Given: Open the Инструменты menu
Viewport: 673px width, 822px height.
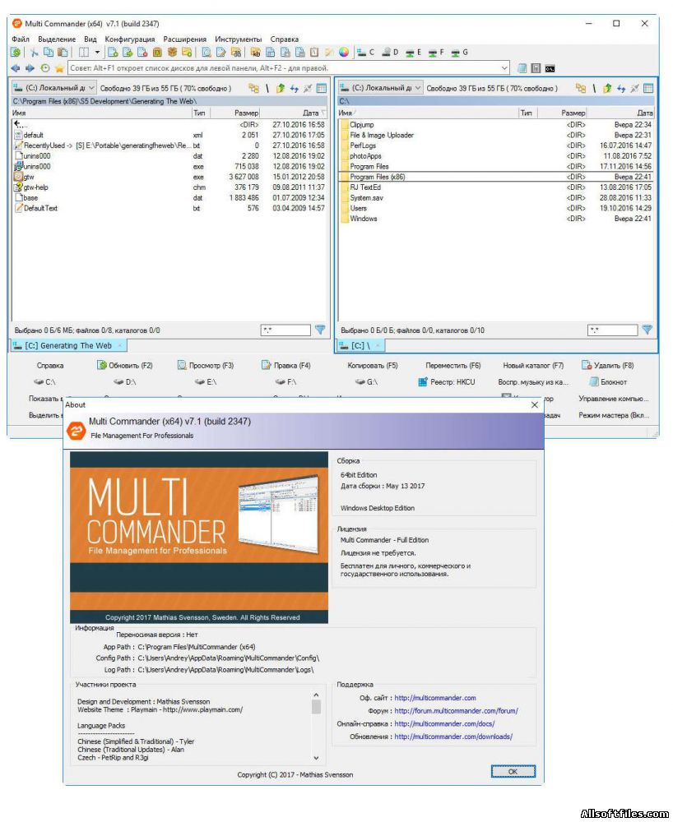Looking at the screenshot, I should click(x=238, y=39).
